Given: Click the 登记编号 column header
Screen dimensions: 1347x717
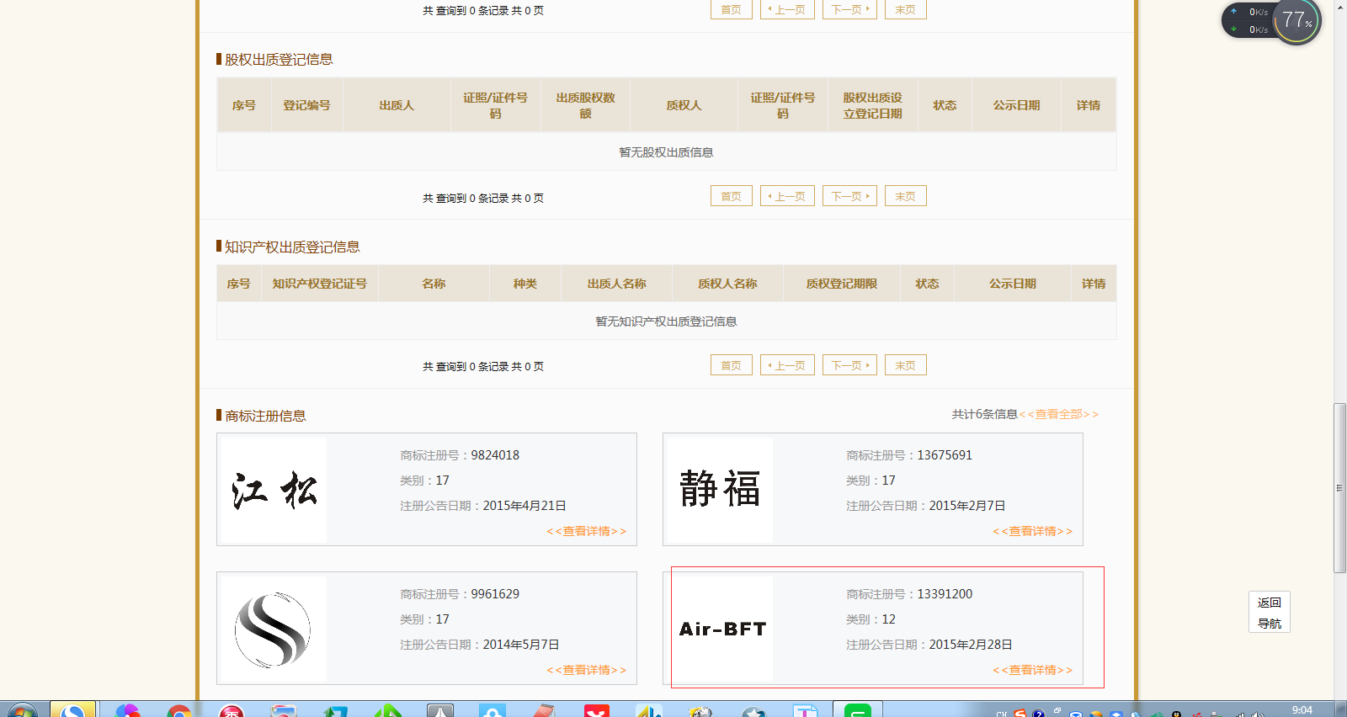Looking at the screenshot, I should [306, 105].
